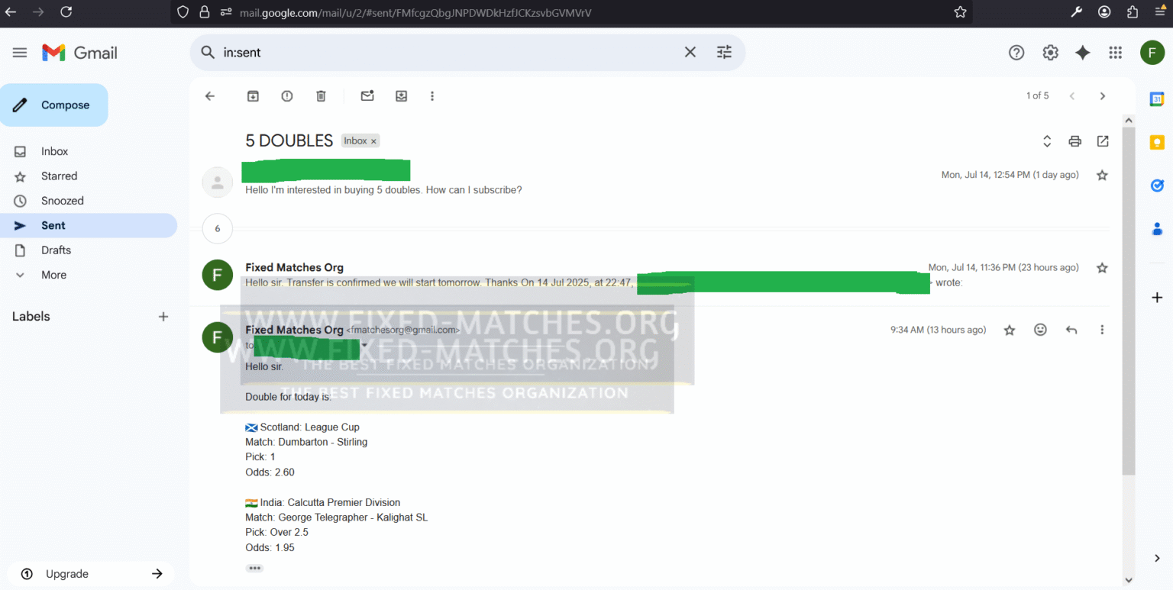Screen dimensions: 1173x590
Task: Open the Gemini sparkle icon
Action: (1082, 53)
